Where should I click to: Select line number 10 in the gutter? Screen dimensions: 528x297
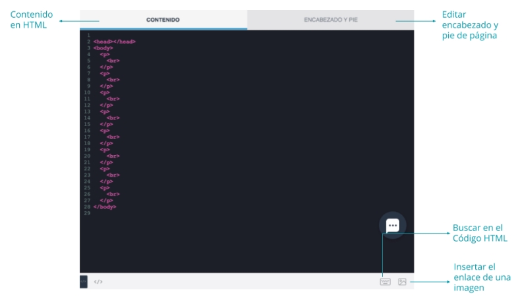[x=87, y=92]
